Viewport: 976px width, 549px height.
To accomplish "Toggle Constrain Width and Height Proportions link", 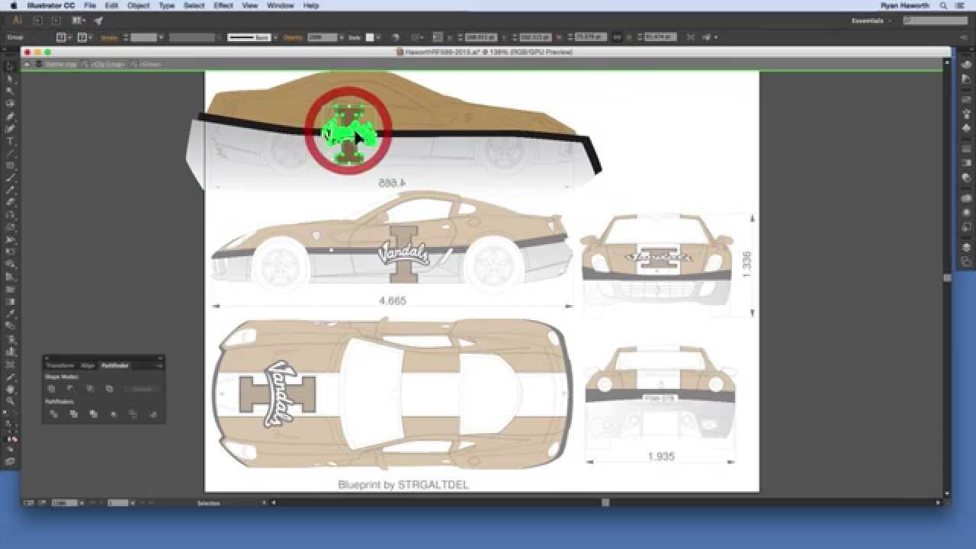I will coord(618,37).
